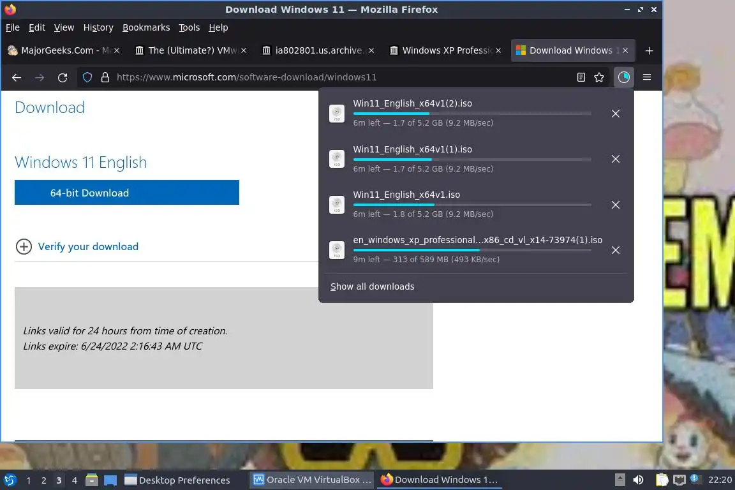735x490 pixels.
Task: Click the show desktop taskbar icon
Action: pos(110,480)
